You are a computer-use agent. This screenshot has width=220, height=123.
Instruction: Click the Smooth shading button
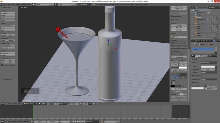click(4, 35)
